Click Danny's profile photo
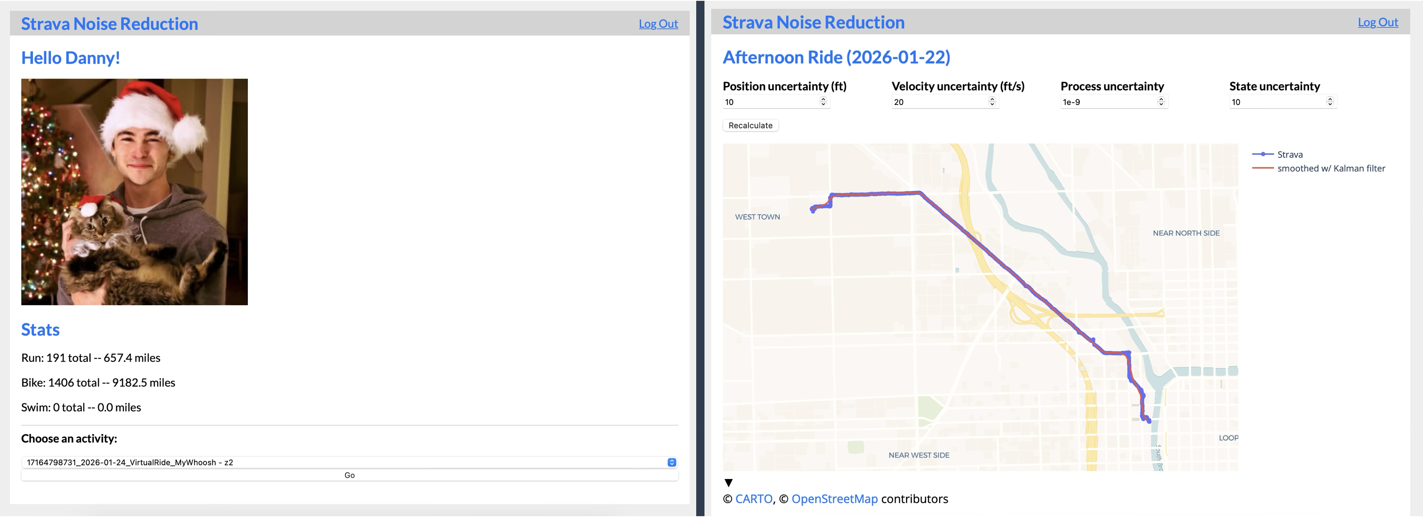The height and width of the screenshot is (517, 1423). (134, 192)
